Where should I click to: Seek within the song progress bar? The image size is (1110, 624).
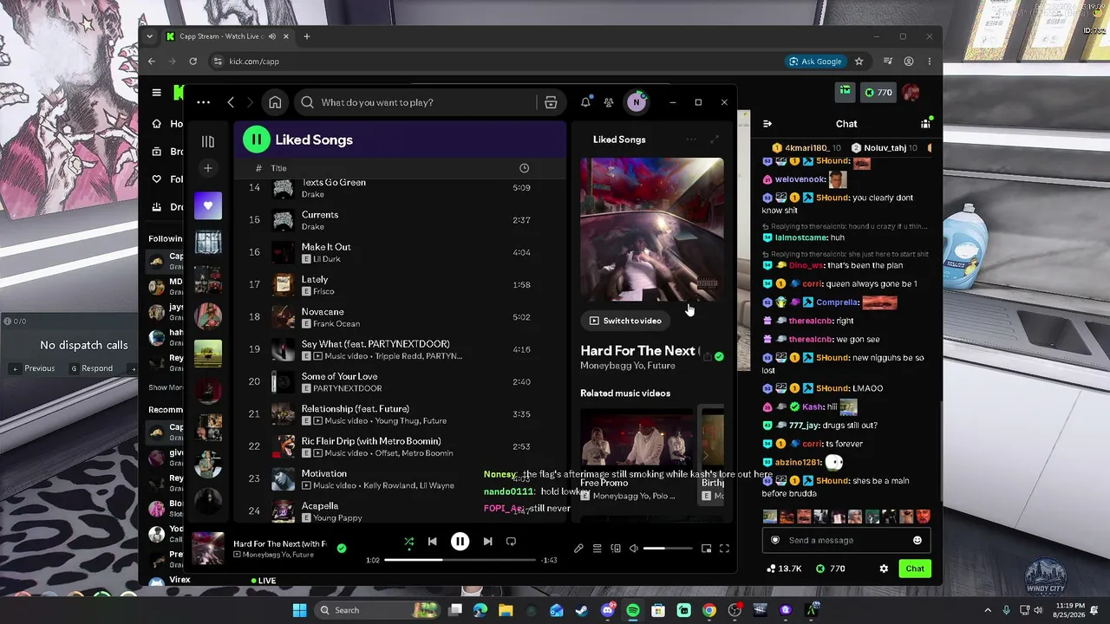[460, 560]
